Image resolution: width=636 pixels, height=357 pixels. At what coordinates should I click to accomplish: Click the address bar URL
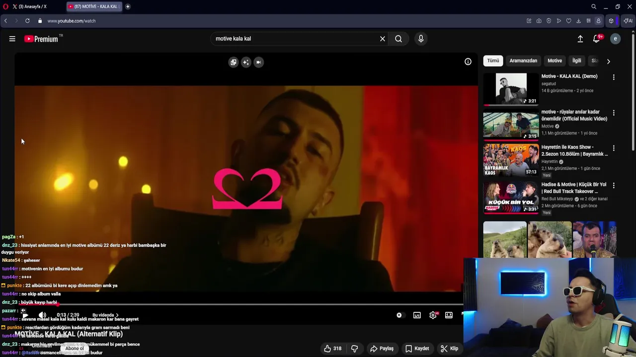pyautogui.click(x=72, y=21)
